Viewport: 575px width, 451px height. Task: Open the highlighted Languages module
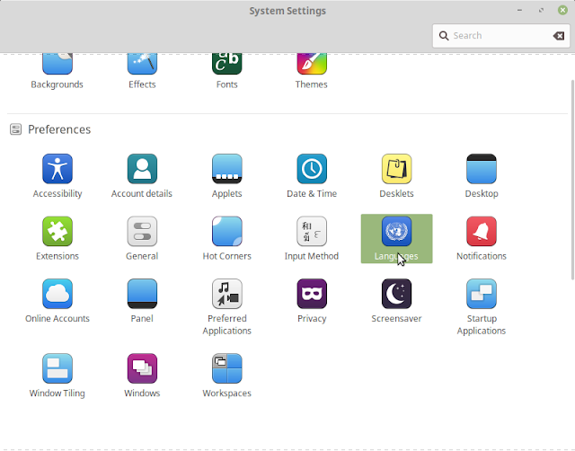(396, 239)
